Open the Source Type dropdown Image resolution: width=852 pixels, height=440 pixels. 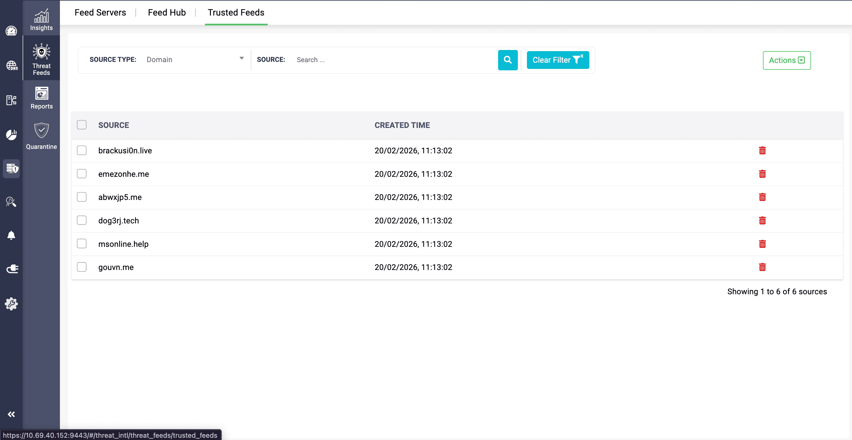coord(195,60)
